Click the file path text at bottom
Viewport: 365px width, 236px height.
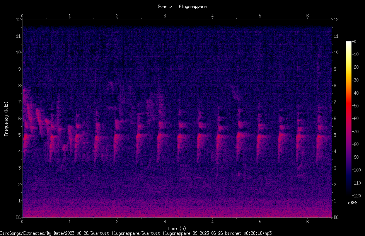136,233
